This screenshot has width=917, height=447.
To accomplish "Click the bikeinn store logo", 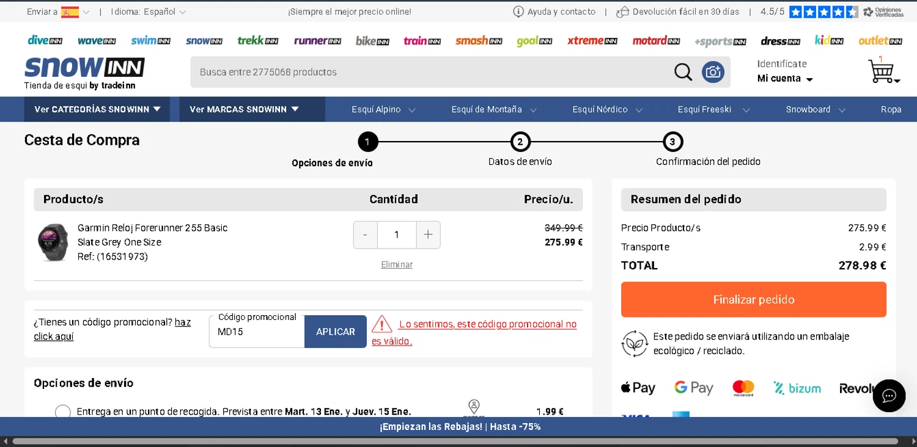I will tap(372, 41).
